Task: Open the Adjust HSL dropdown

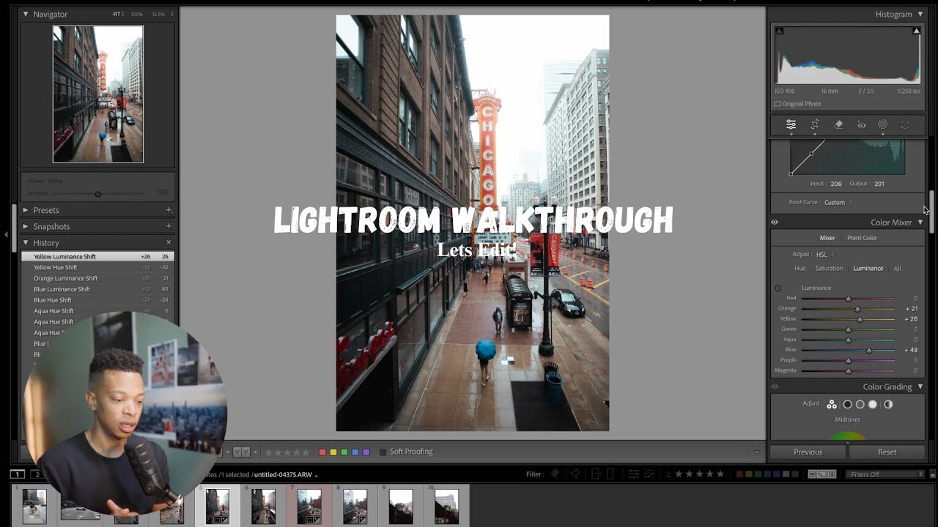Action: pyautogui.click(x=825, y=255)
